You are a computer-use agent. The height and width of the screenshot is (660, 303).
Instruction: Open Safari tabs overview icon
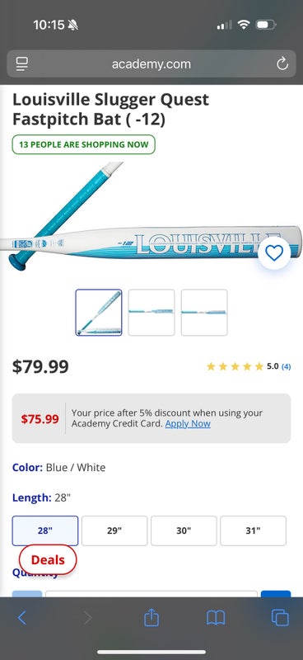280,618
